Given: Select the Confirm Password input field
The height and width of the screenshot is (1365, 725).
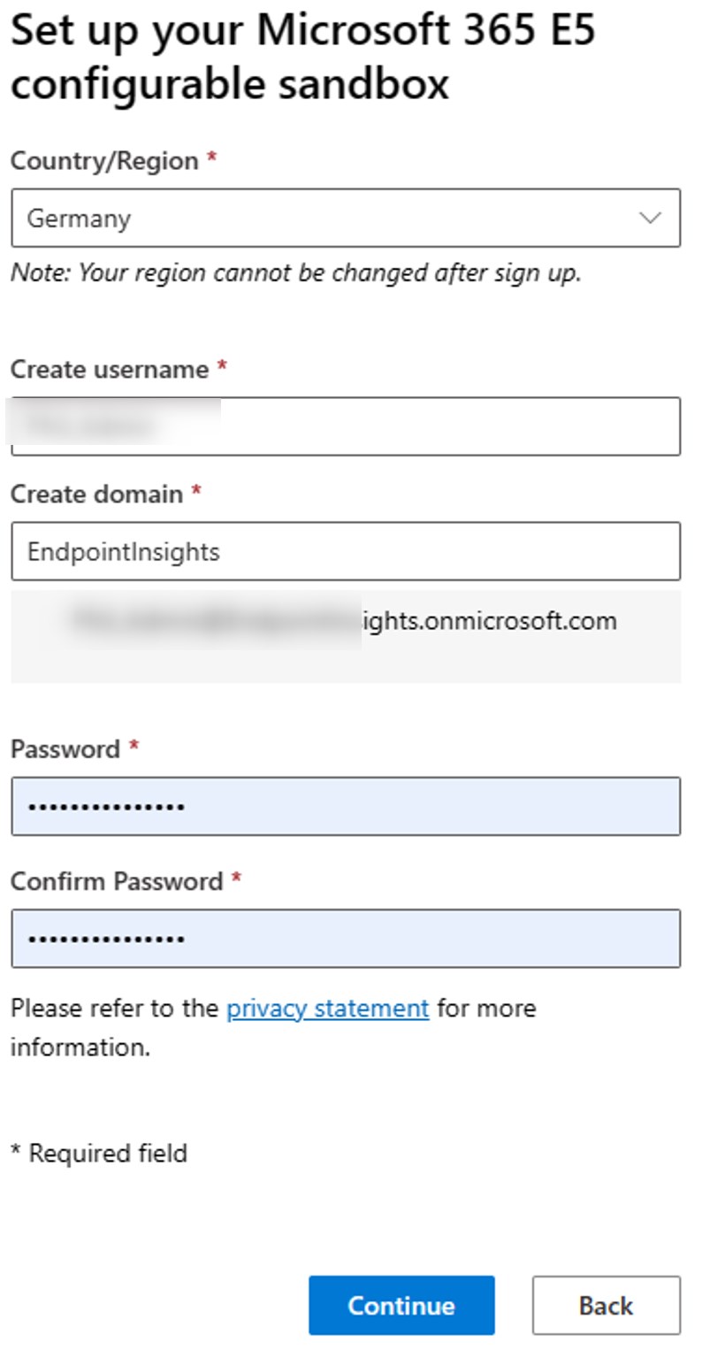Looking at the screenshot, I should pyautogui.click(x=345, y=939).
